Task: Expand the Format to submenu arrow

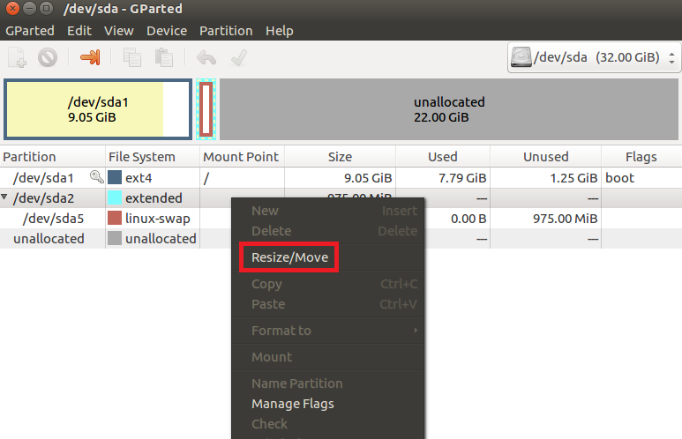Action: click(x=416, y=331)
